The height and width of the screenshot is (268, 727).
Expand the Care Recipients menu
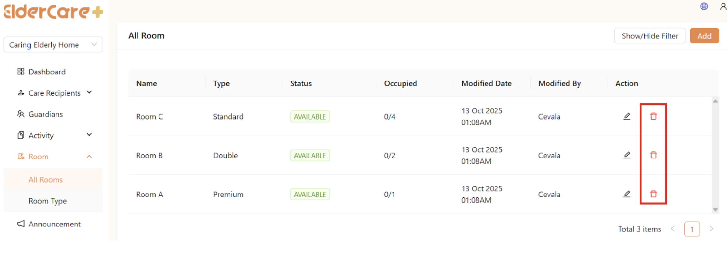54,93
